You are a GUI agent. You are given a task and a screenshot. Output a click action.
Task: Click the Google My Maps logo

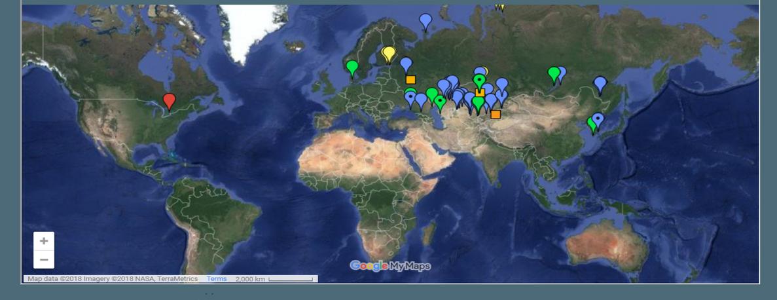(x=390, y=265)
